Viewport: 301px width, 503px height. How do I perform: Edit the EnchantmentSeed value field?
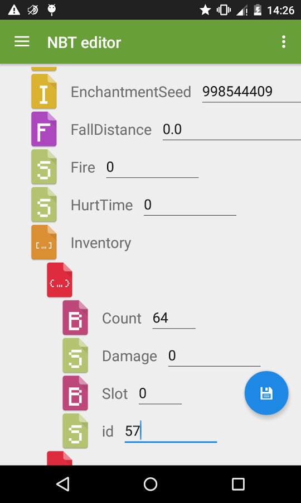pos(251,92)
